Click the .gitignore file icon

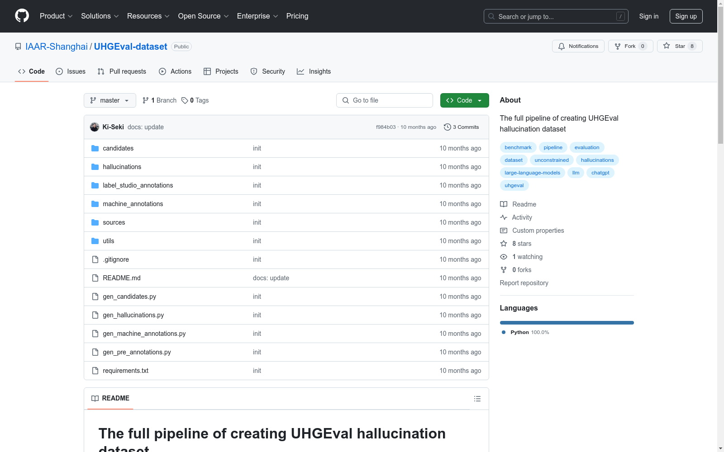pos(95,259)
